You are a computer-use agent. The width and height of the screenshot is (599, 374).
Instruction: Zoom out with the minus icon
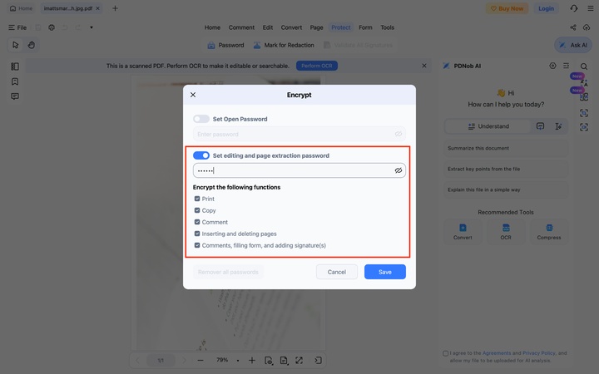click(200, 360)
